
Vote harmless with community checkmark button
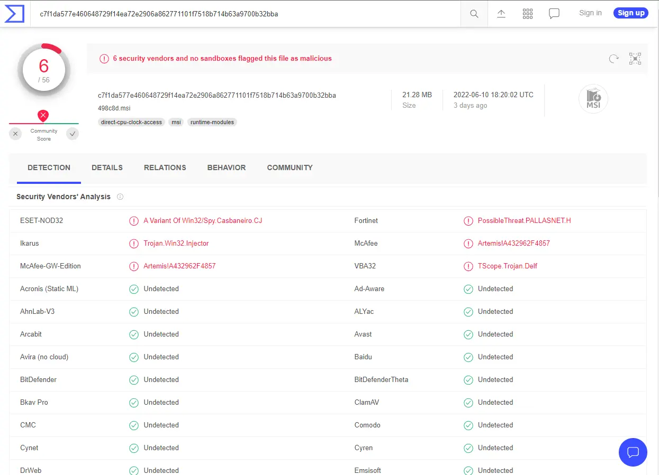(x=73, y=134)
